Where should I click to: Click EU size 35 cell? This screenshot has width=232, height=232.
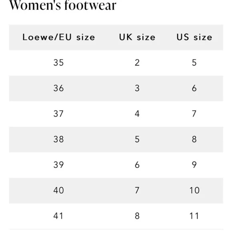(x=58, y=62)
